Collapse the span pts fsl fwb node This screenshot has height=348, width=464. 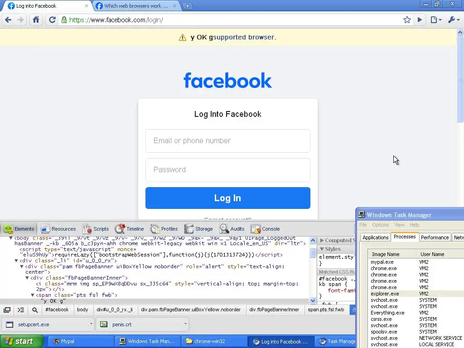33,295
